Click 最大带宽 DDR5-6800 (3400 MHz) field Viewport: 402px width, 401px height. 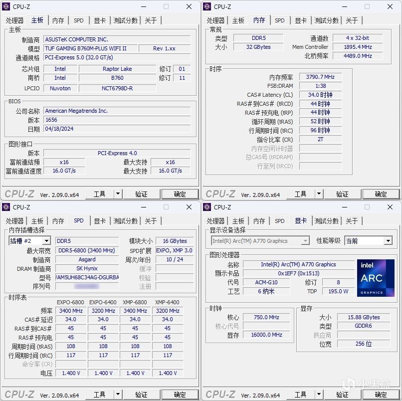[87, 250]
